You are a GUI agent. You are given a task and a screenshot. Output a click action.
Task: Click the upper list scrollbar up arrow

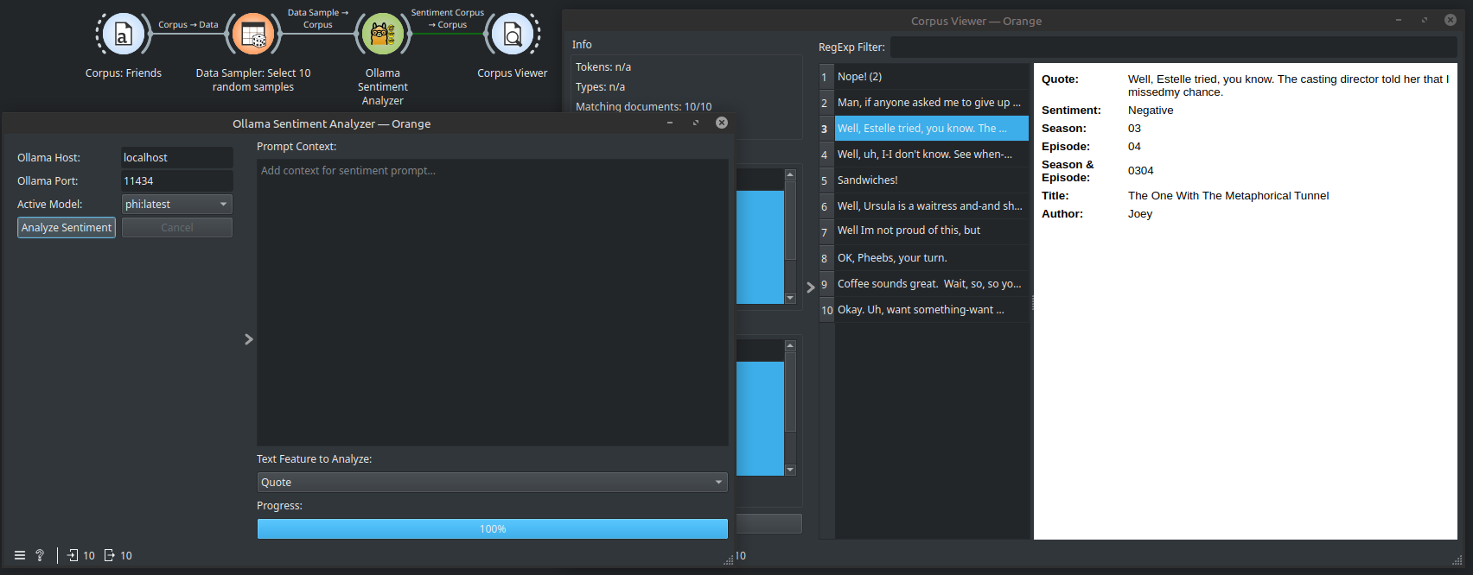coord(790,175)
